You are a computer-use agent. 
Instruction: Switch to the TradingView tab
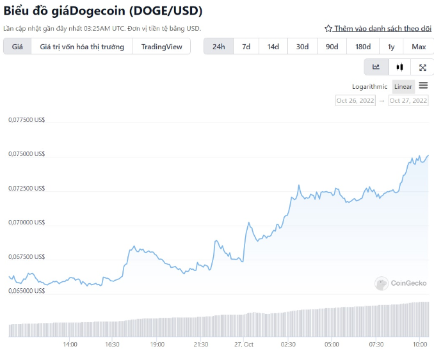point(162,47)
